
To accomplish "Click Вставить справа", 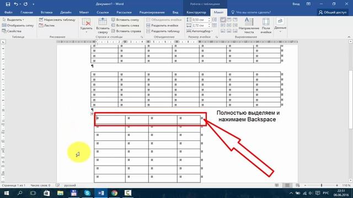I will (126, 31).
